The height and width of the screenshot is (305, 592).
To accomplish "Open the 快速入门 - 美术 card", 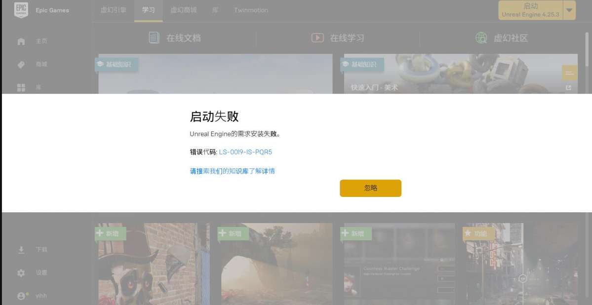I will (x=461, y=74).
